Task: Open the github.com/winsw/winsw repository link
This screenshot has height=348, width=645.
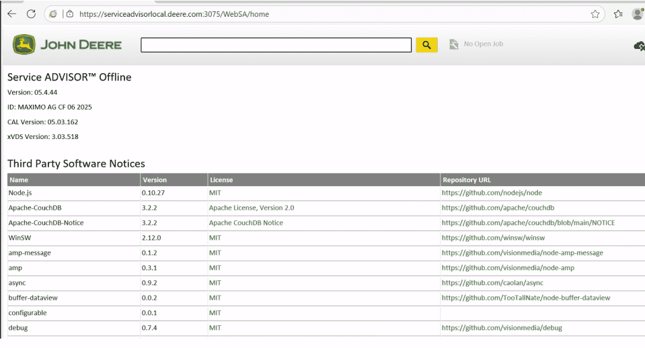Action: tap(492, 238)
